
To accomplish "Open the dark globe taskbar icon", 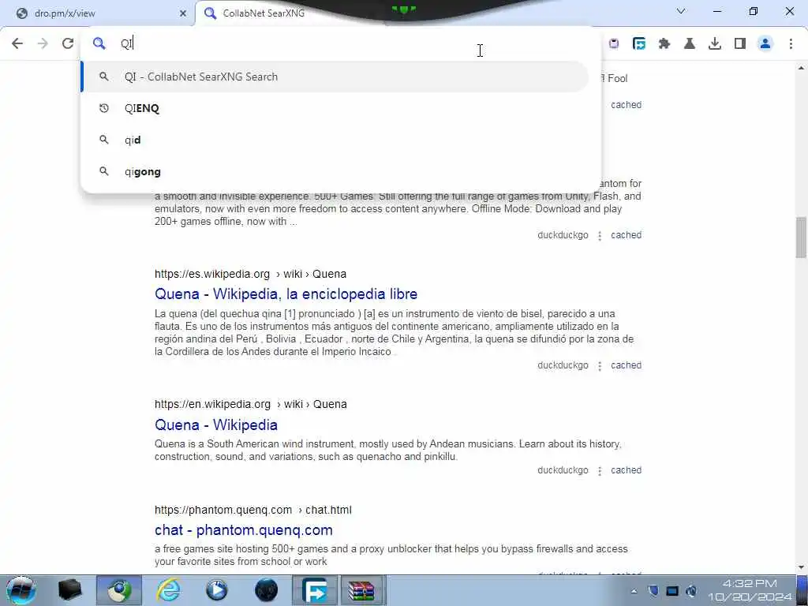I will 266,590.
